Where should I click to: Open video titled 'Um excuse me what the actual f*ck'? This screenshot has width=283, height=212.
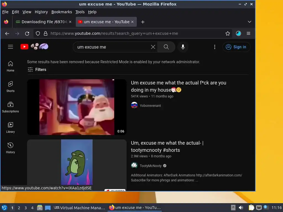pyautogui.click(x=179, y=86)
